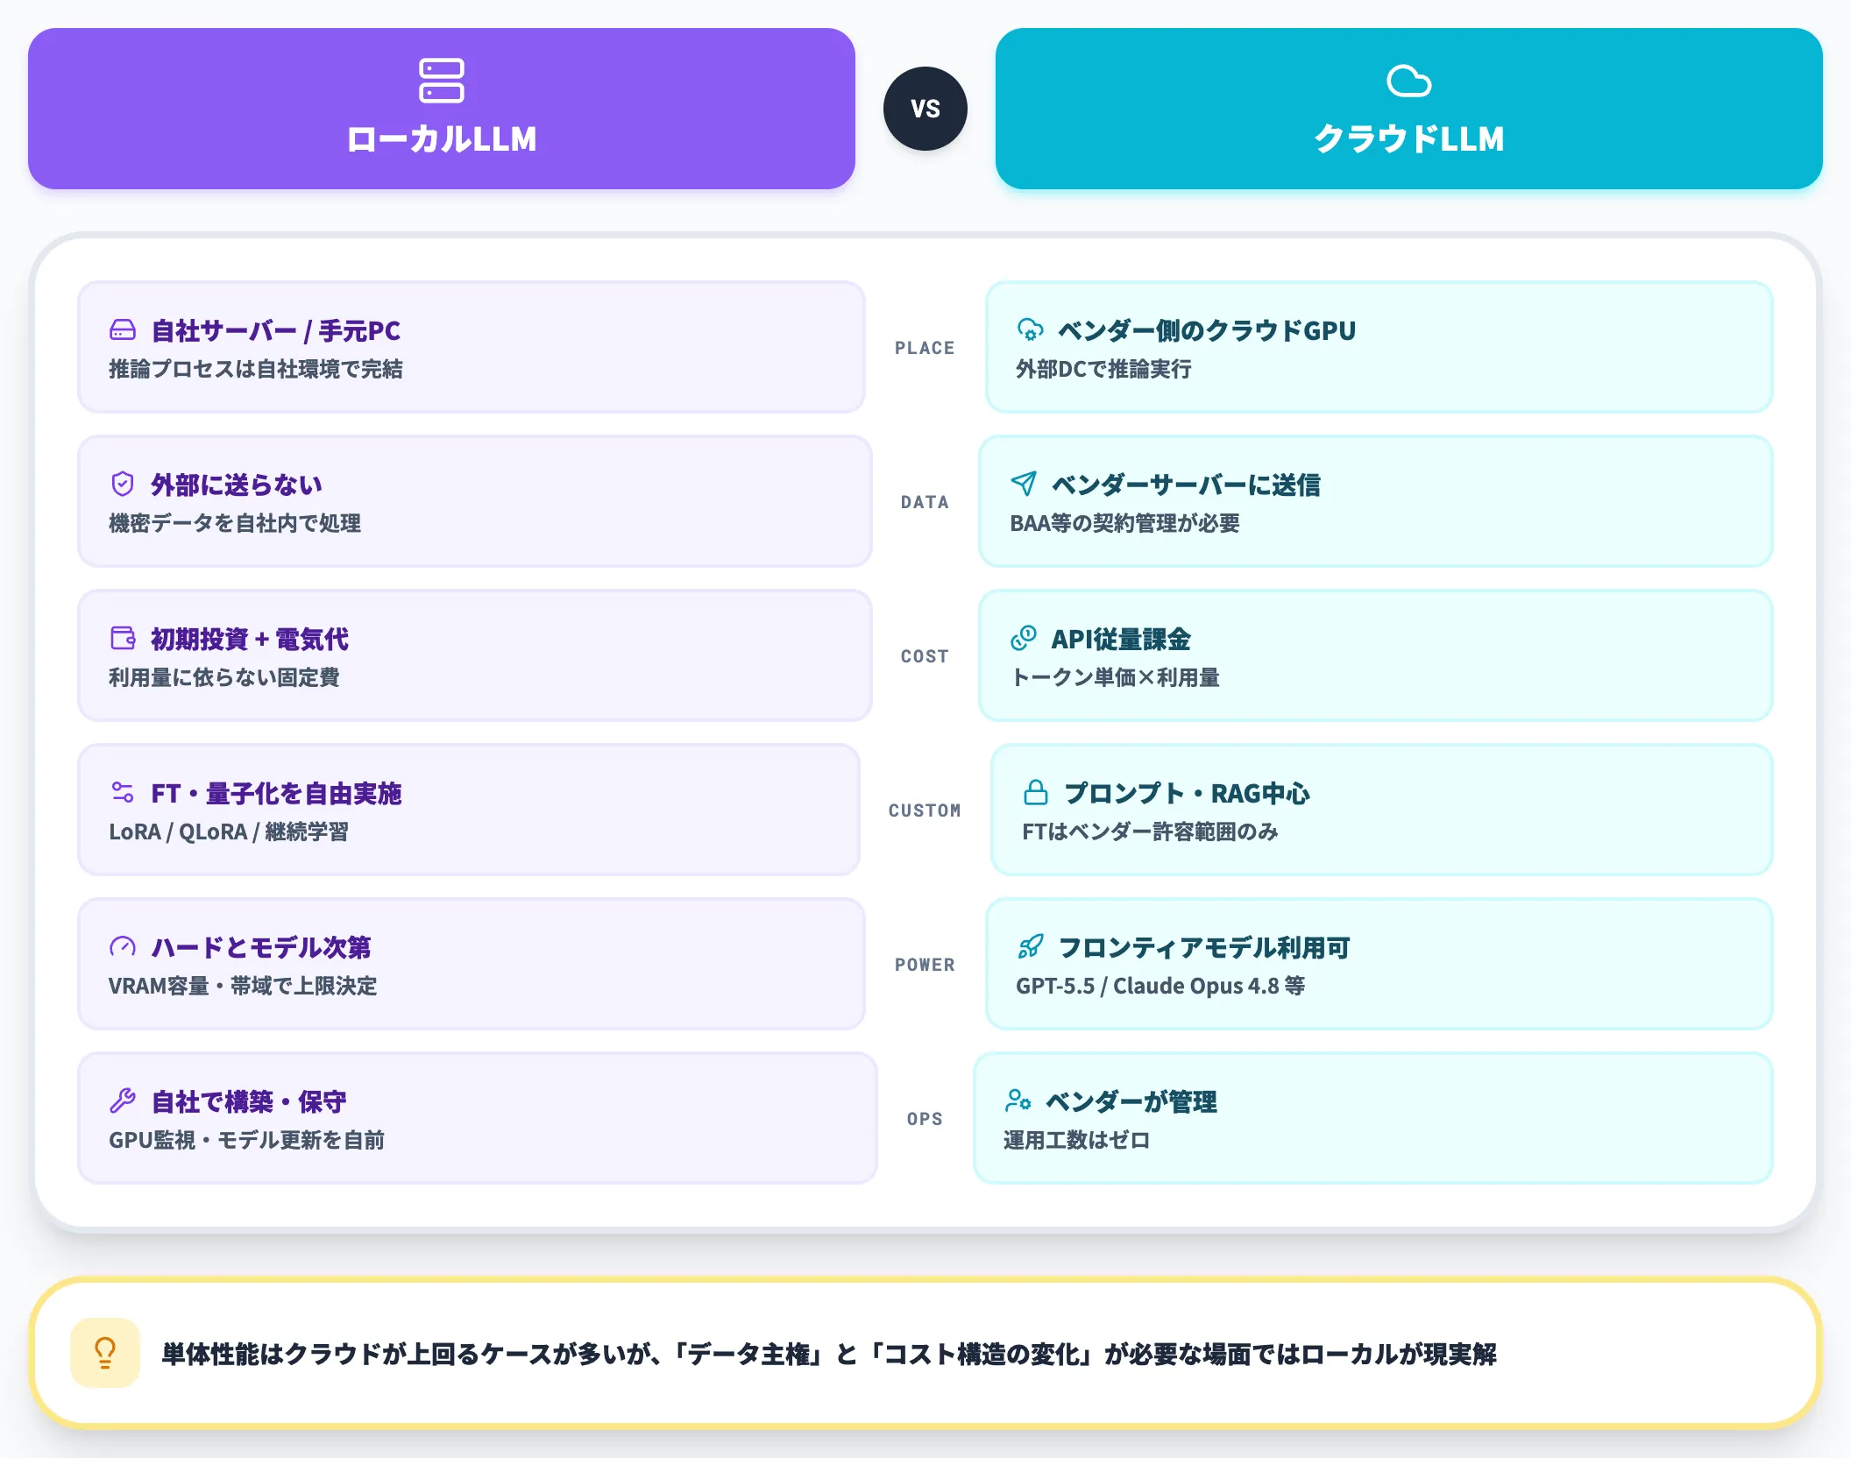
Task: Click the PLACE row label
Action: click(x=925, y=348)
